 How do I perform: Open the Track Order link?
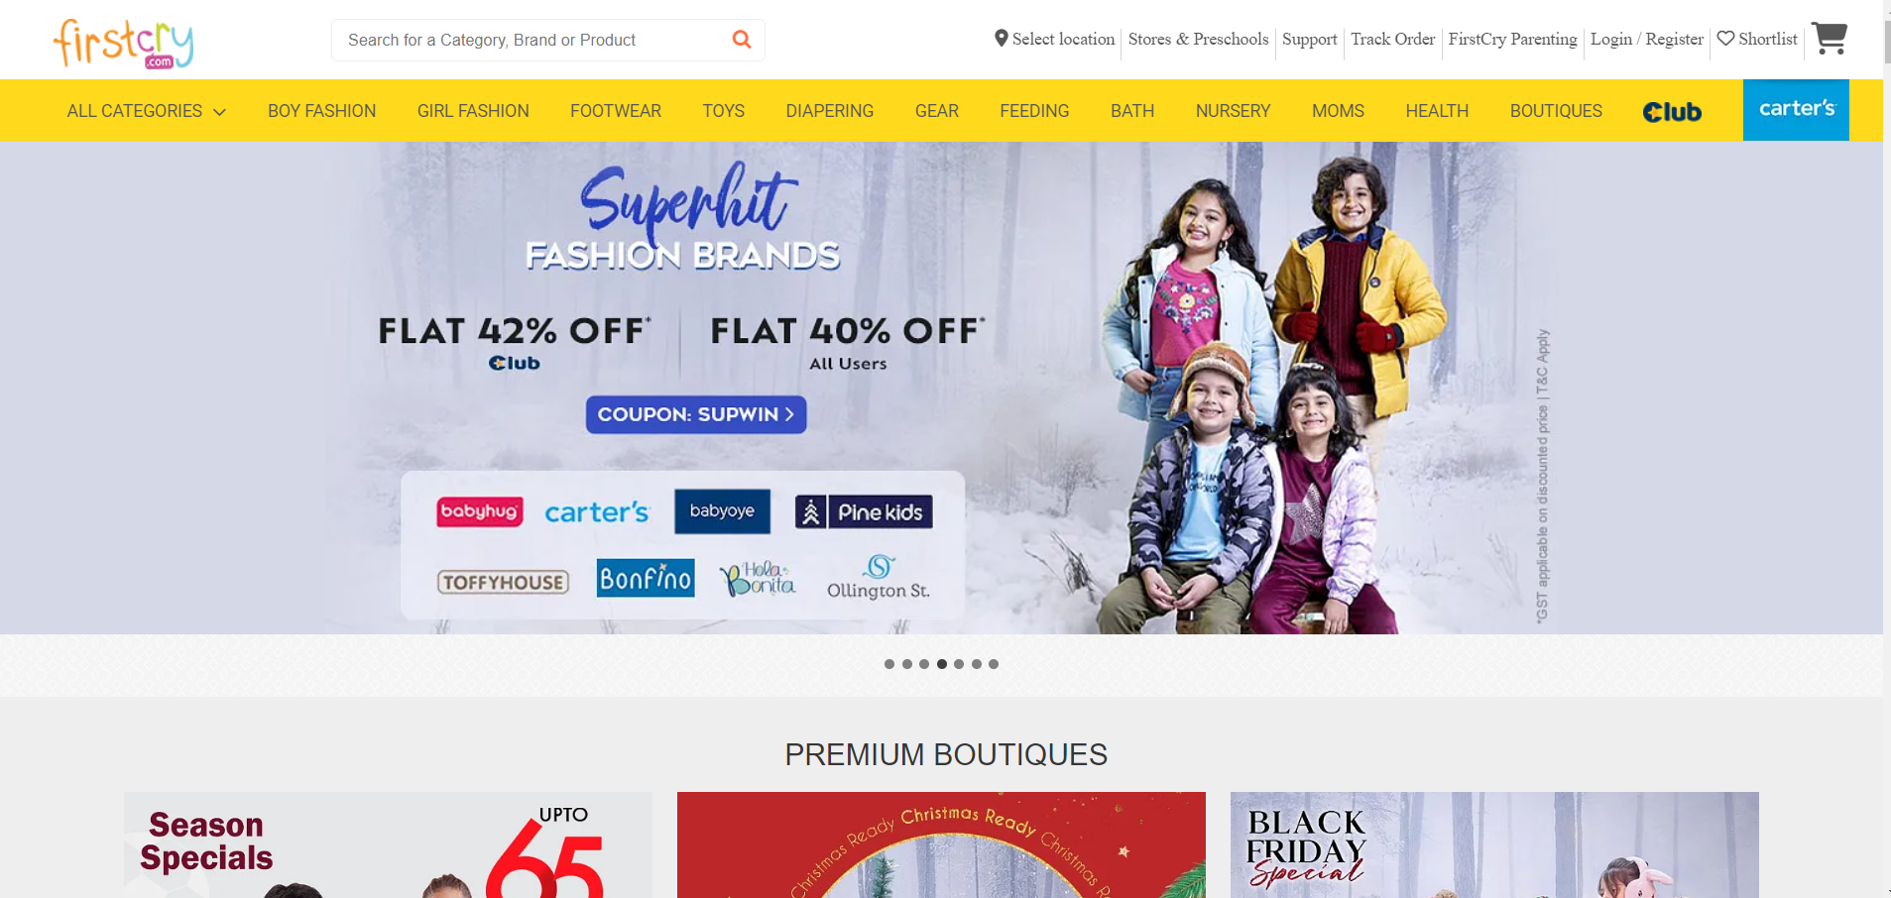(x=1392, y=39)
